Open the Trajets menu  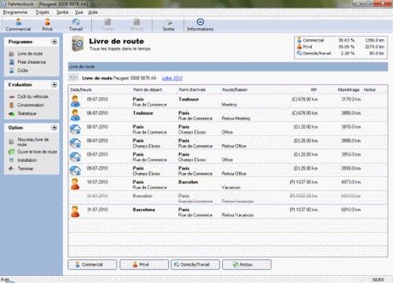[x=42, y=13]
